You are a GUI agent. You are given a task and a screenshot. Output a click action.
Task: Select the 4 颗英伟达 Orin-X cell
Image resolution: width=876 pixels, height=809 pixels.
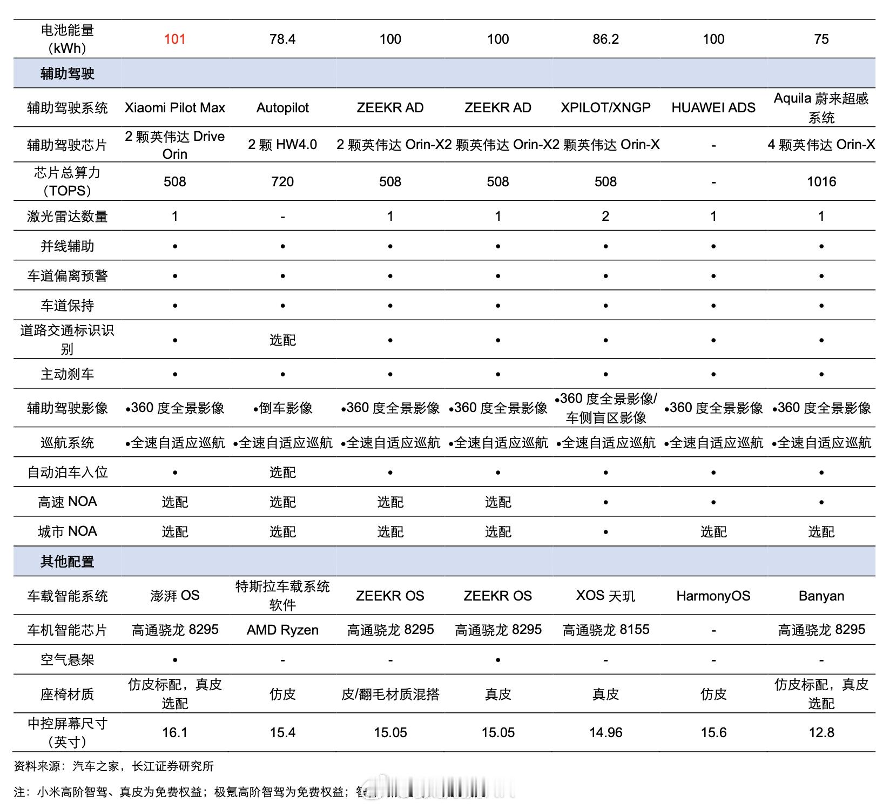(821, 145)
